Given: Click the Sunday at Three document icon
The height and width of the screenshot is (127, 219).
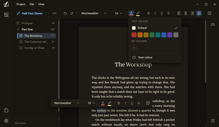Looking at the screenshot, I should [x=21, y=48].
